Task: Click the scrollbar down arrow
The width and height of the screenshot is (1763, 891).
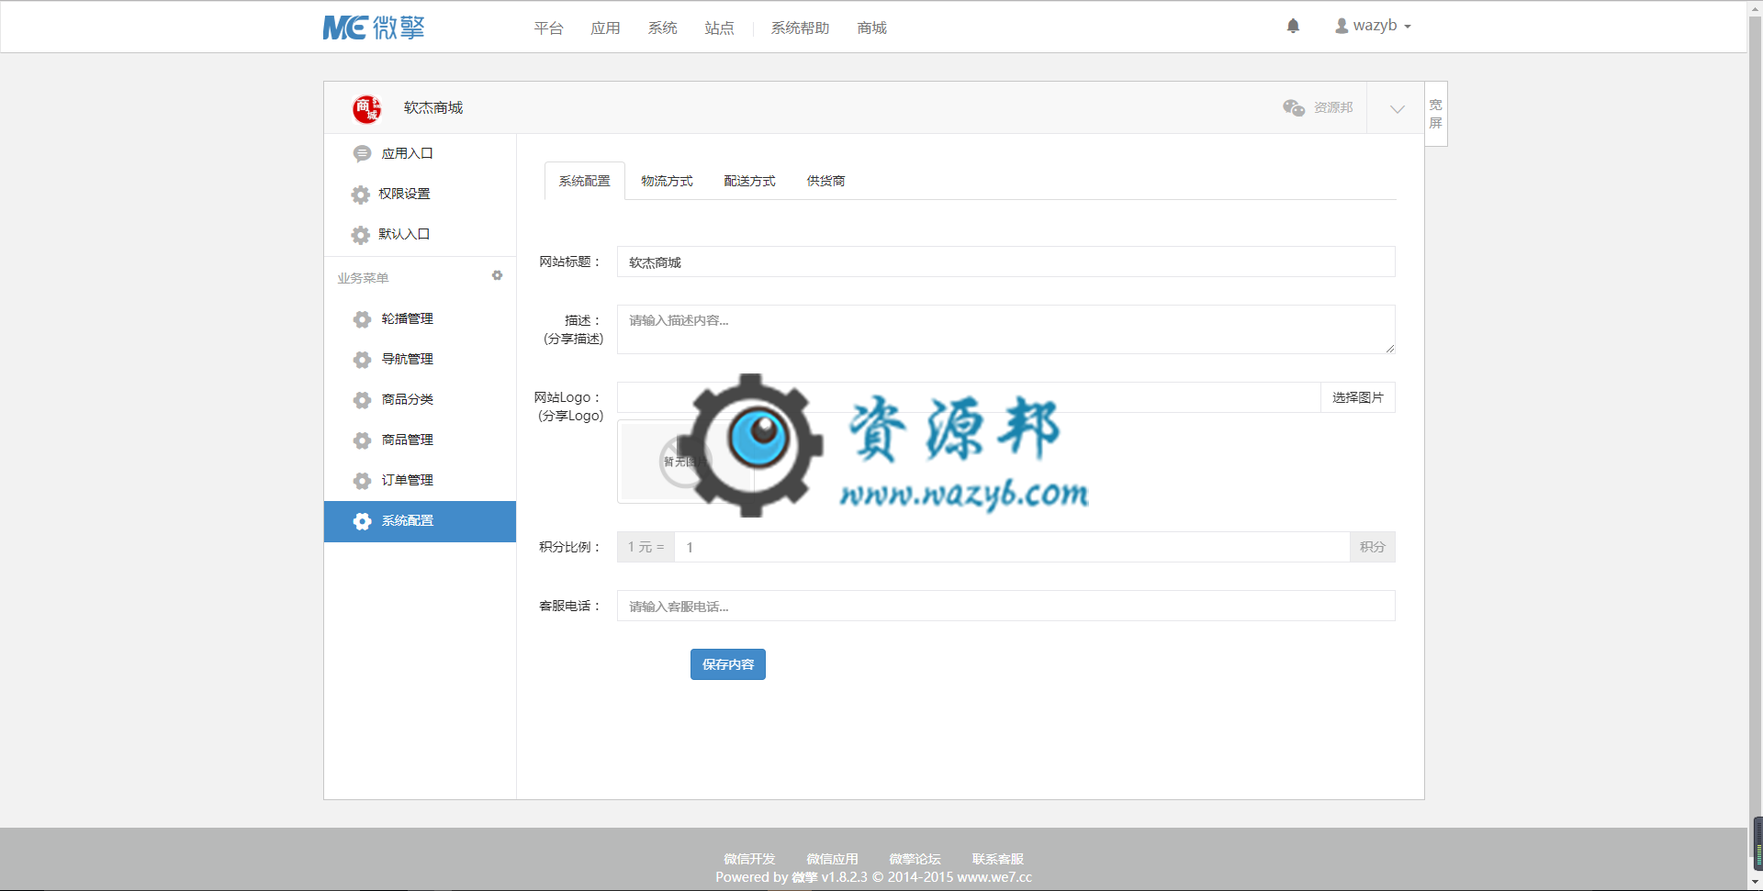Action: [1756, 883]
